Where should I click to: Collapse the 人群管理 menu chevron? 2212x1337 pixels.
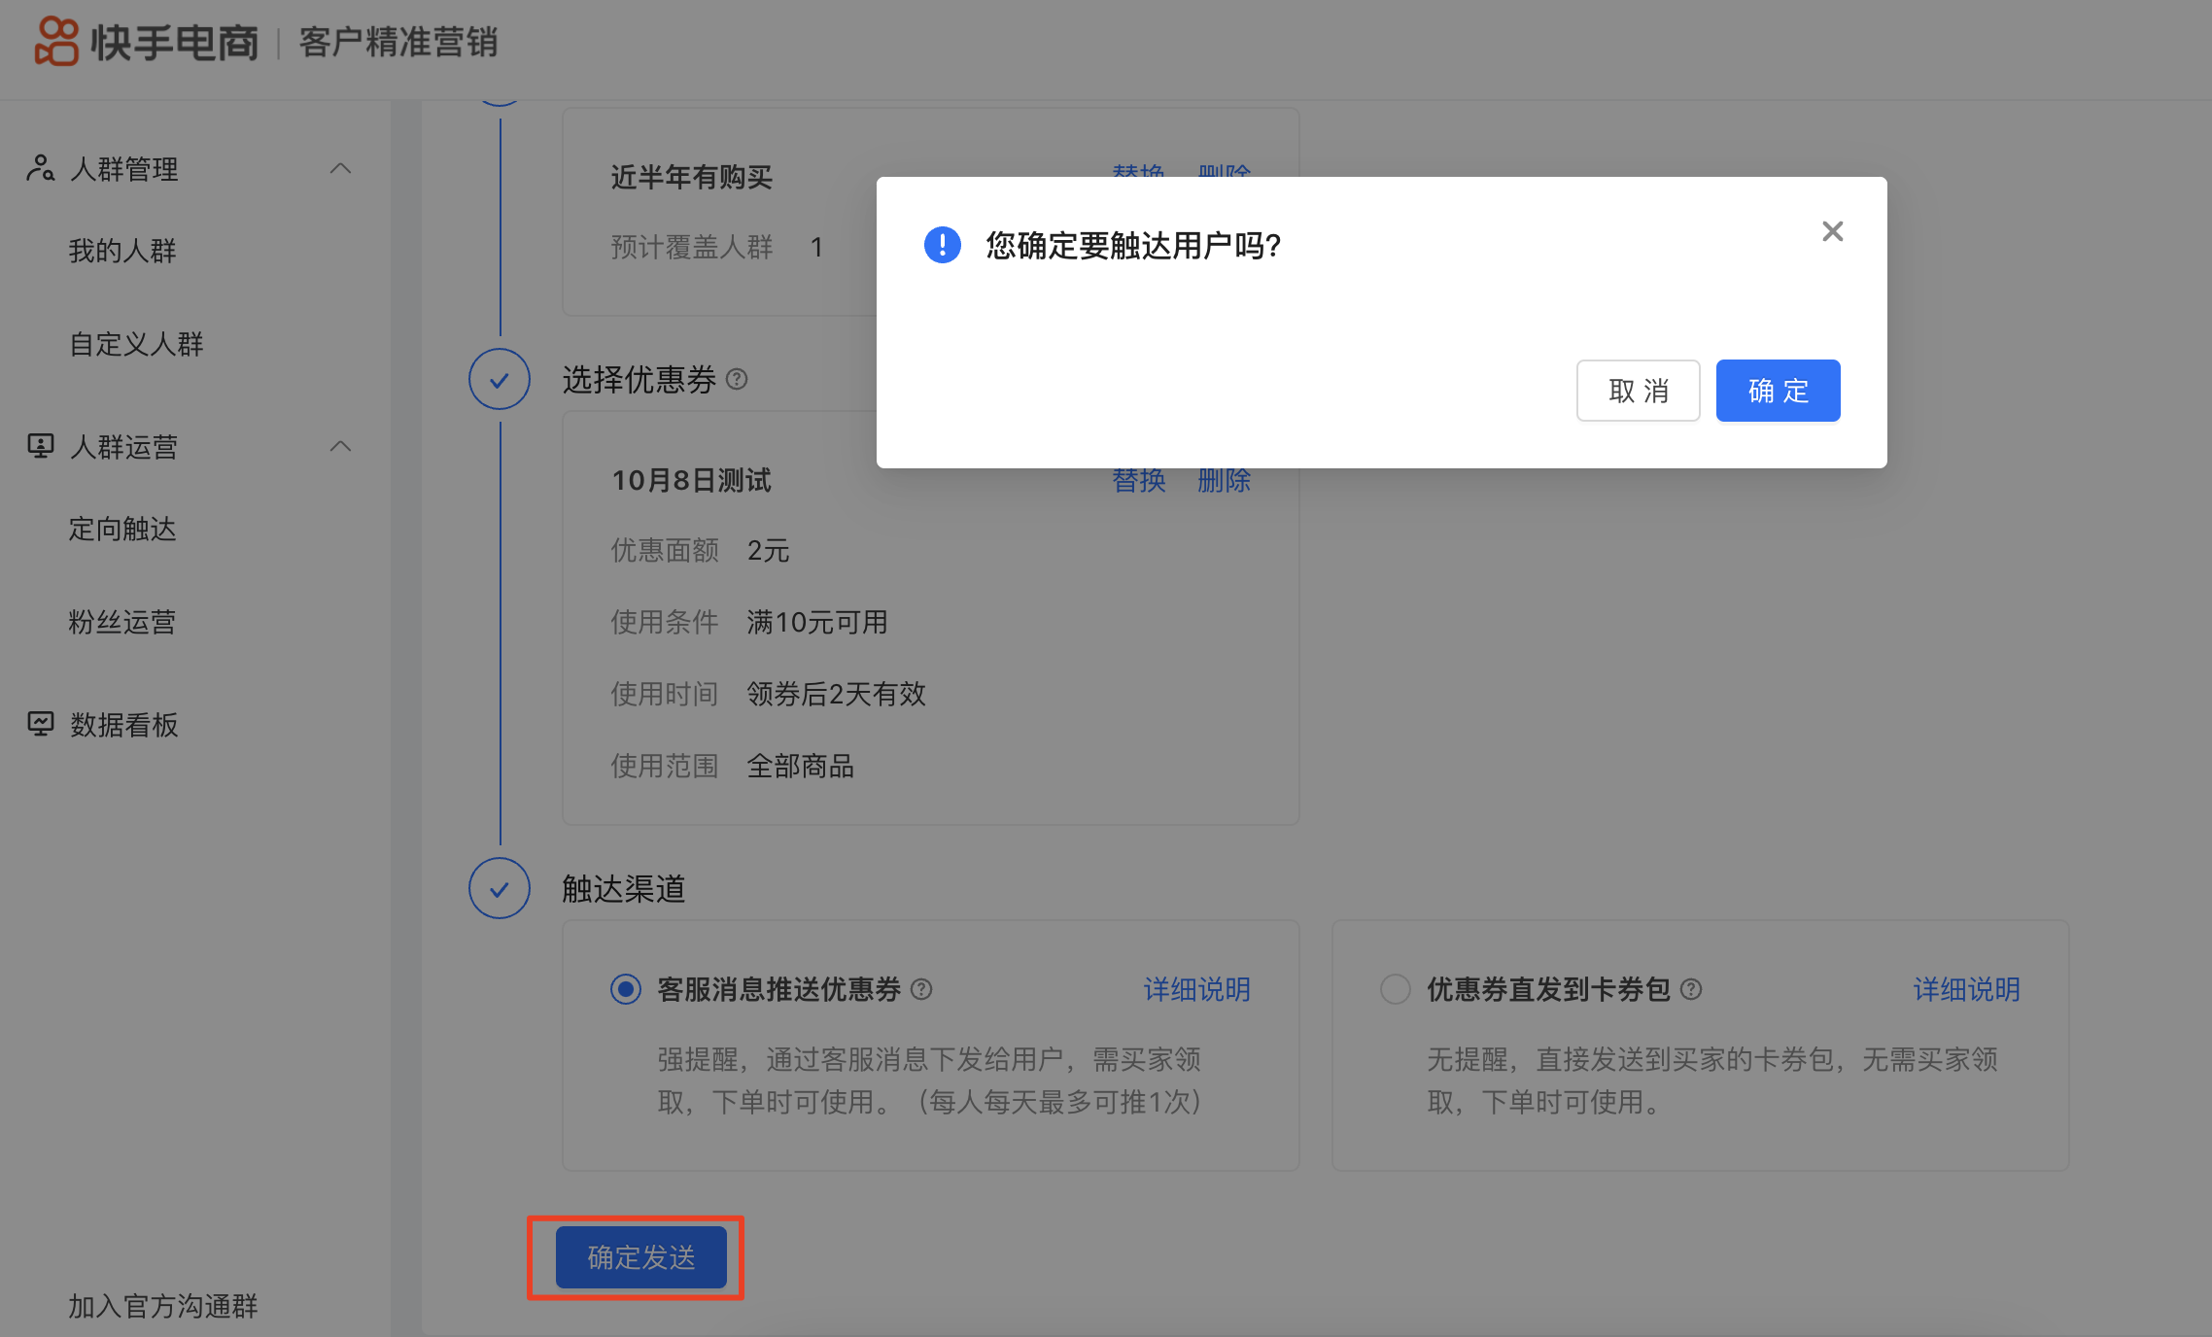pos(340,168)
